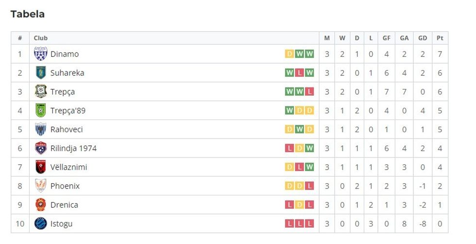Open the Suhareka team name link

67,73
